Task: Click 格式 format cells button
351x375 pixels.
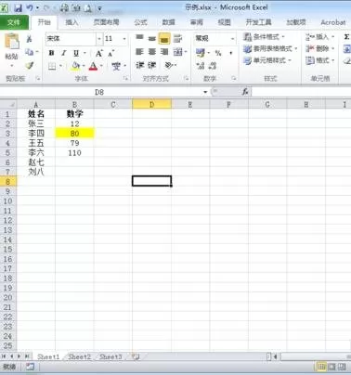Action: (x=319, y=60)
